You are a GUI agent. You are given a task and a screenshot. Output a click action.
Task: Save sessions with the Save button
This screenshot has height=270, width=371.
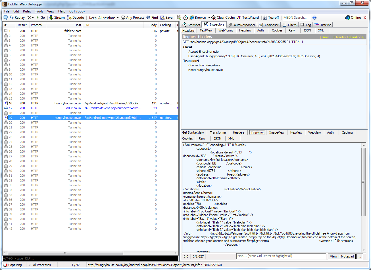[166, 18]
